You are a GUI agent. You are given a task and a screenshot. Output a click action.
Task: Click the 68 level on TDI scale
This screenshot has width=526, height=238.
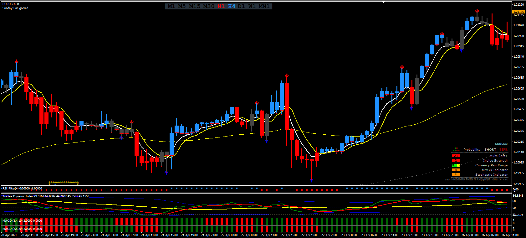point(514,201)
